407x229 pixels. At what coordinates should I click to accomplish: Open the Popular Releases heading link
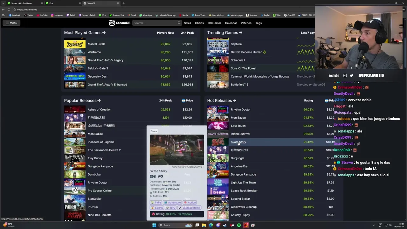point(82,101)
